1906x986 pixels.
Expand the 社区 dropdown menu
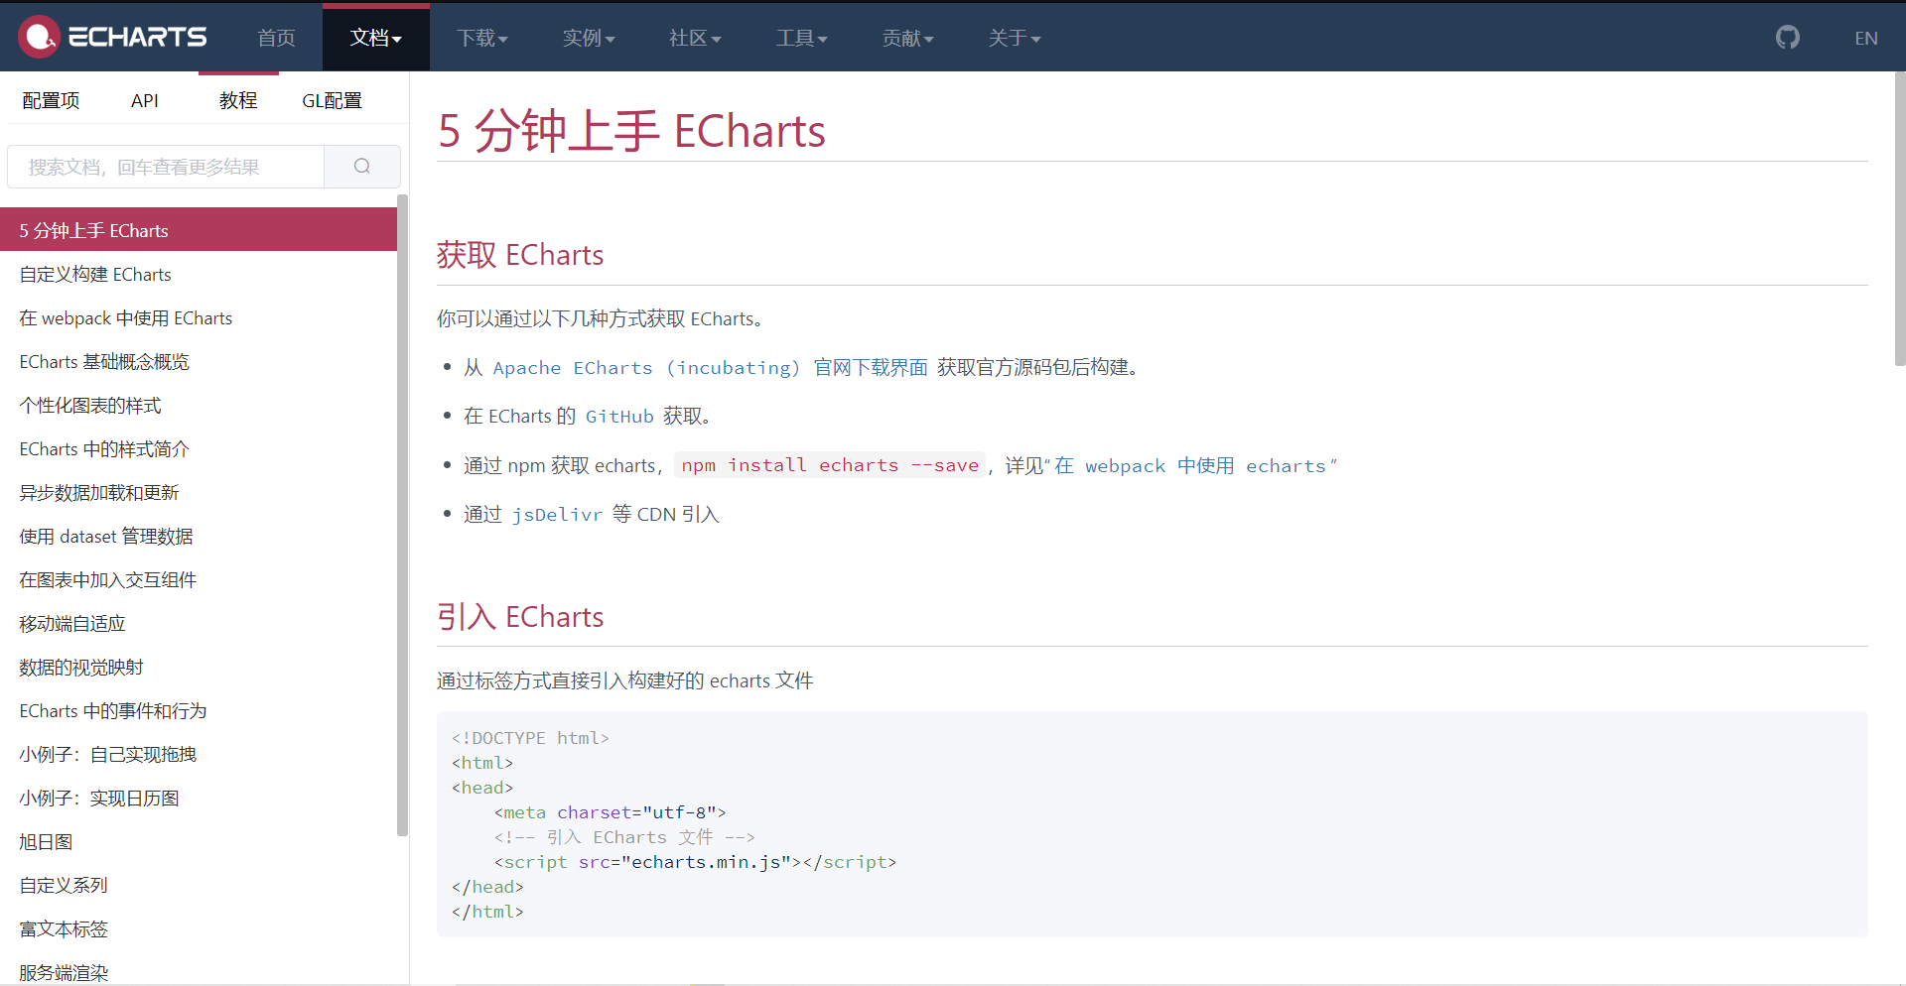click(695, 38)
